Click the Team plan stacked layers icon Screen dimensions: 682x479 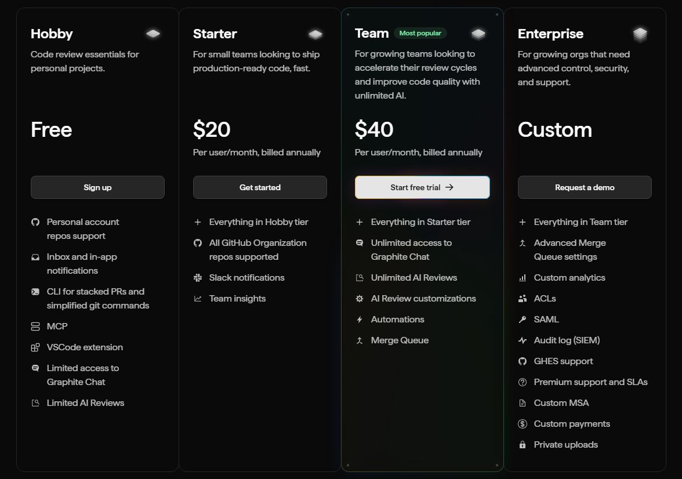click(478, 34)
